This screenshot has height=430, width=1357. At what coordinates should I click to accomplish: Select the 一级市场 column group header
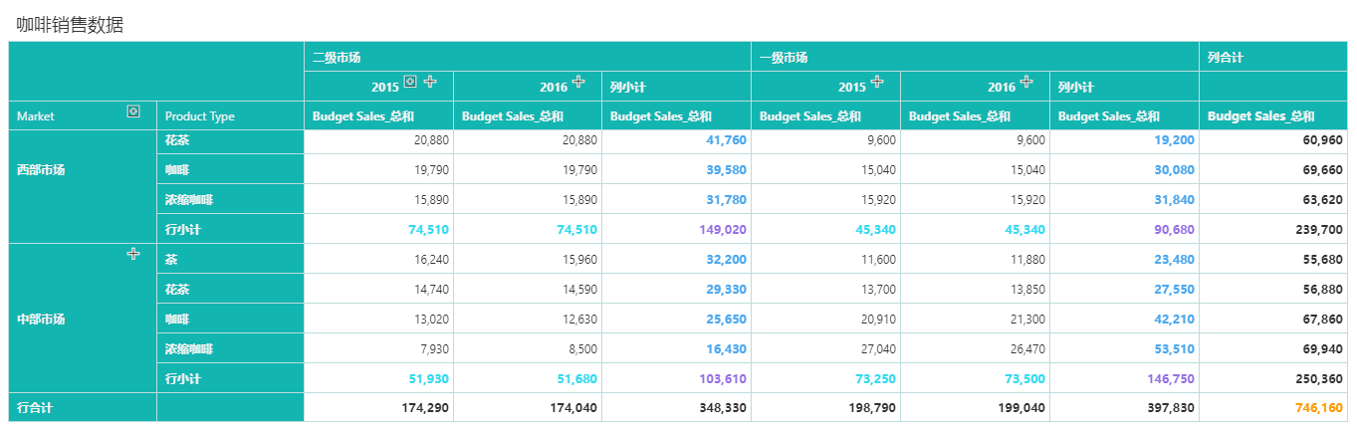(x=784, y=58)
